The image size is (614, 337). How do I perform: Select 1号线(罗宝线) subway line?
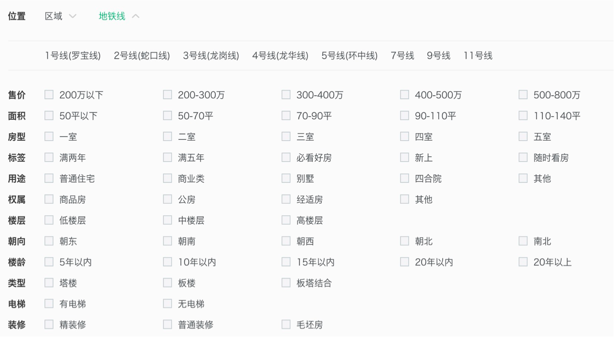point(73,56)
